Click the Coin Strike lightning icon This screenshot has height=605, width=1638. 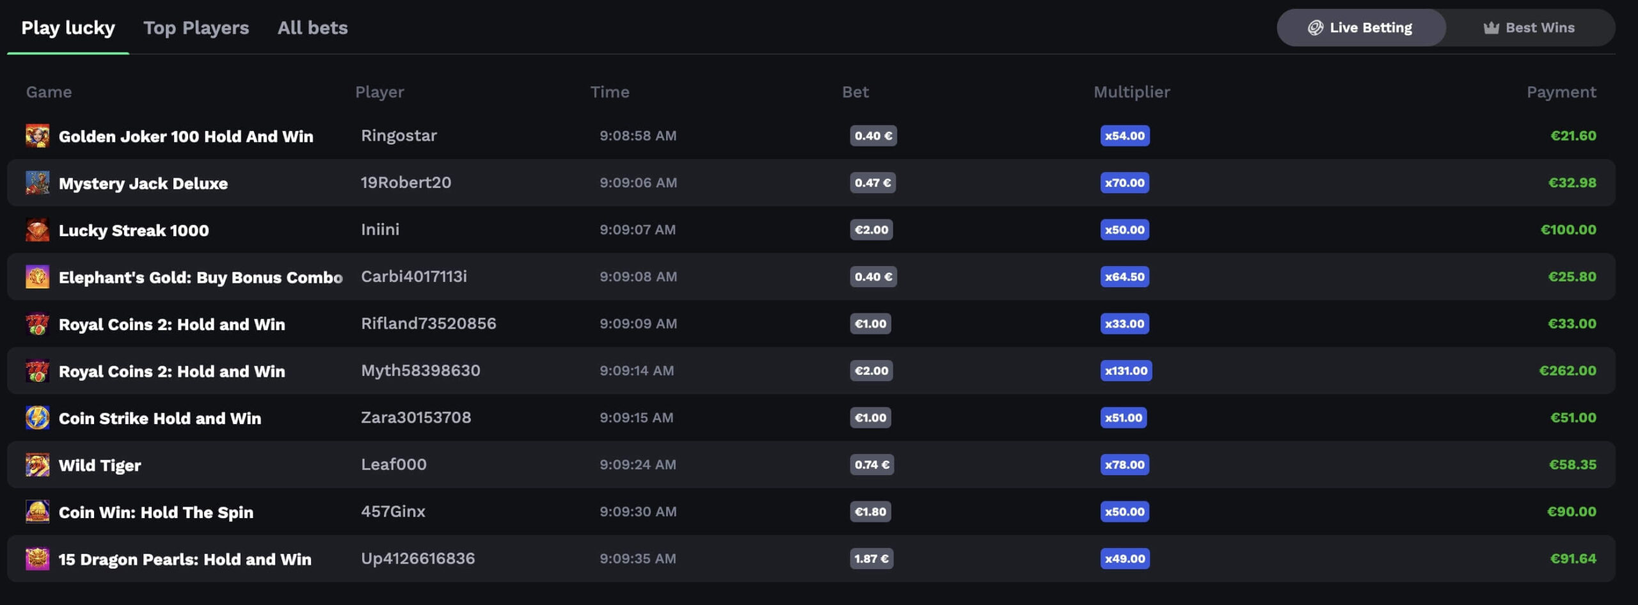[37, 418]
